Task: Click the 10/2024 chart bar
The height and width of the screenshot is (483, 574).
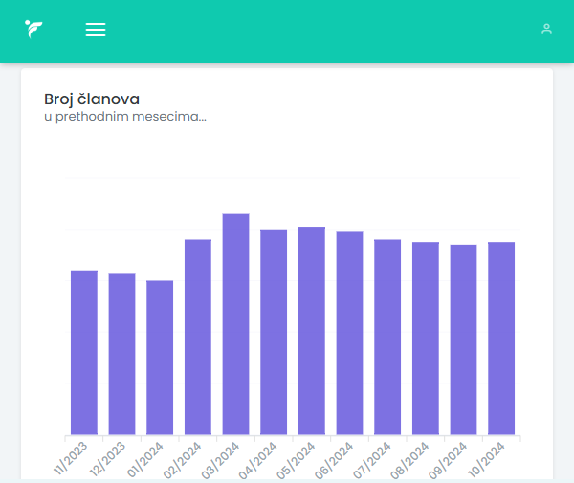Action: 501,339
